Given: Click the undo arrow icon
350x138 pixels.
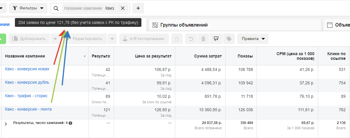Looking at the screenshot, I should click(x=191, y=39).
